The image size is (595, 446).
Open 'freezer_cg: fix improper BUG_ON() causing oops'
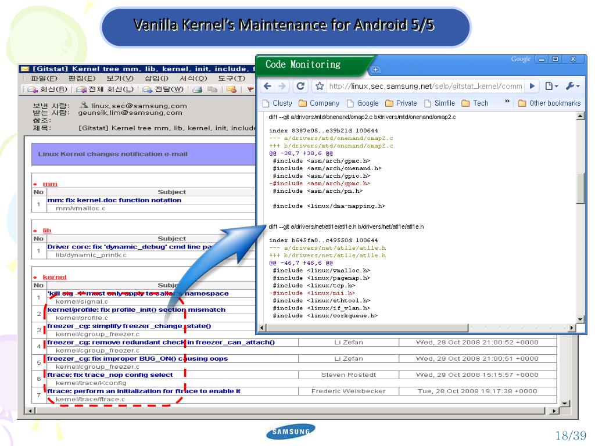[137, 359]
